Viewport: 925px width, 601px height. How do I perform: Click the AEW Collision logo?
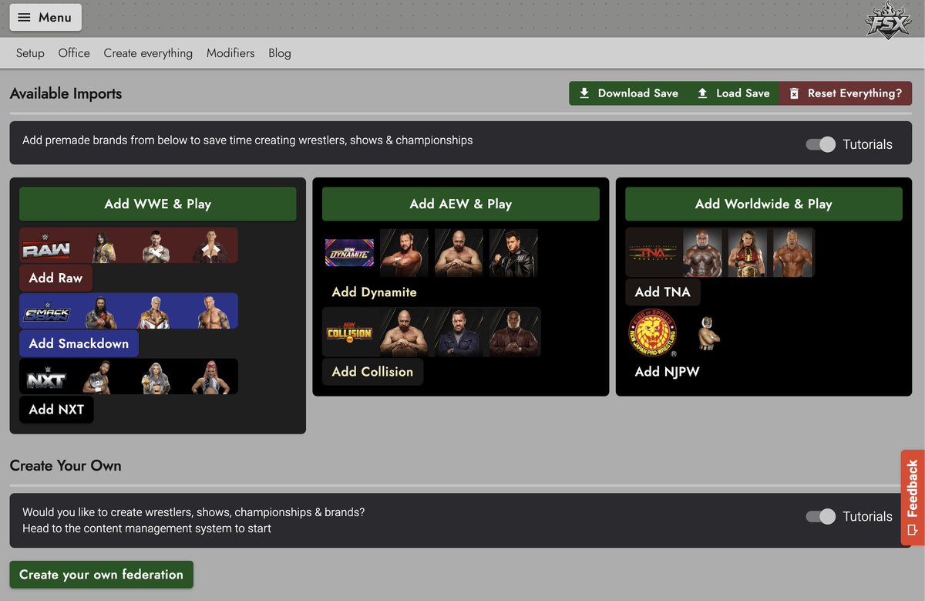pyautogui.click(x=349, y=333)
